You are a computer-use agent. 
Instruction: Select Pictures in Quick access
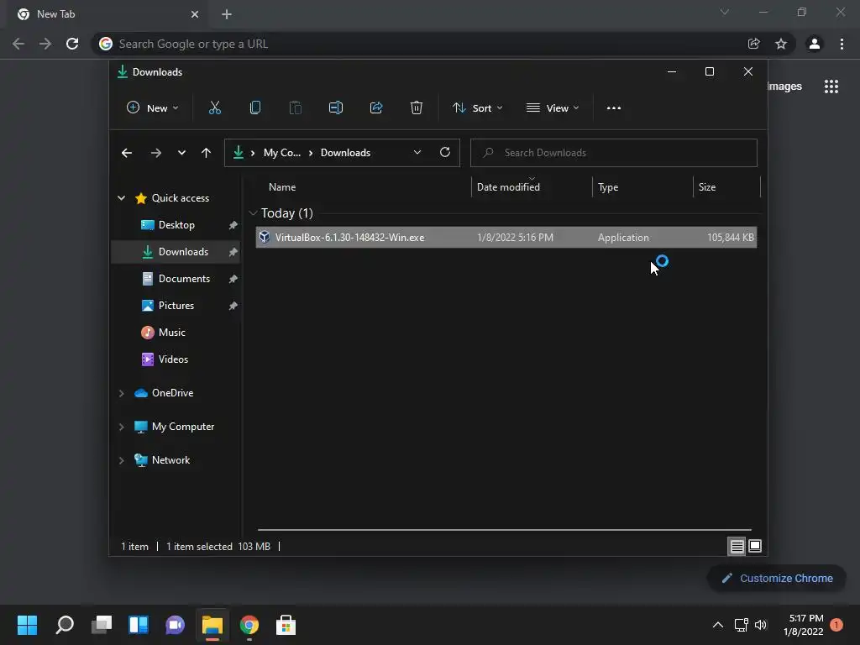coord(176,306)
